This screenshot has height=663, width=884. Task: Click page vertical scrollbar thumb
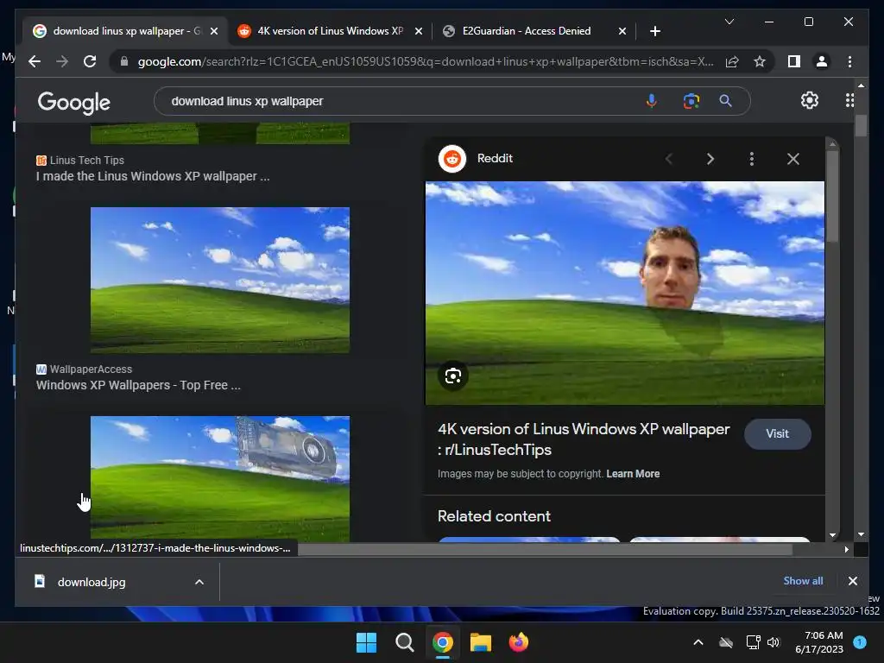tap(861, 125)
